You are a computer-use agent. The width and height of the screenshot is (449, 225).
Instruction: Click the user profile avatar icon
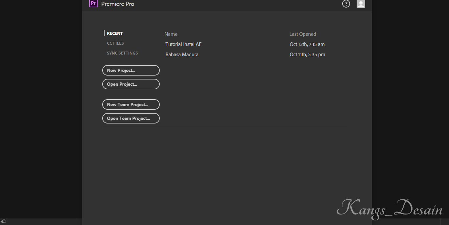coord(361,4)
